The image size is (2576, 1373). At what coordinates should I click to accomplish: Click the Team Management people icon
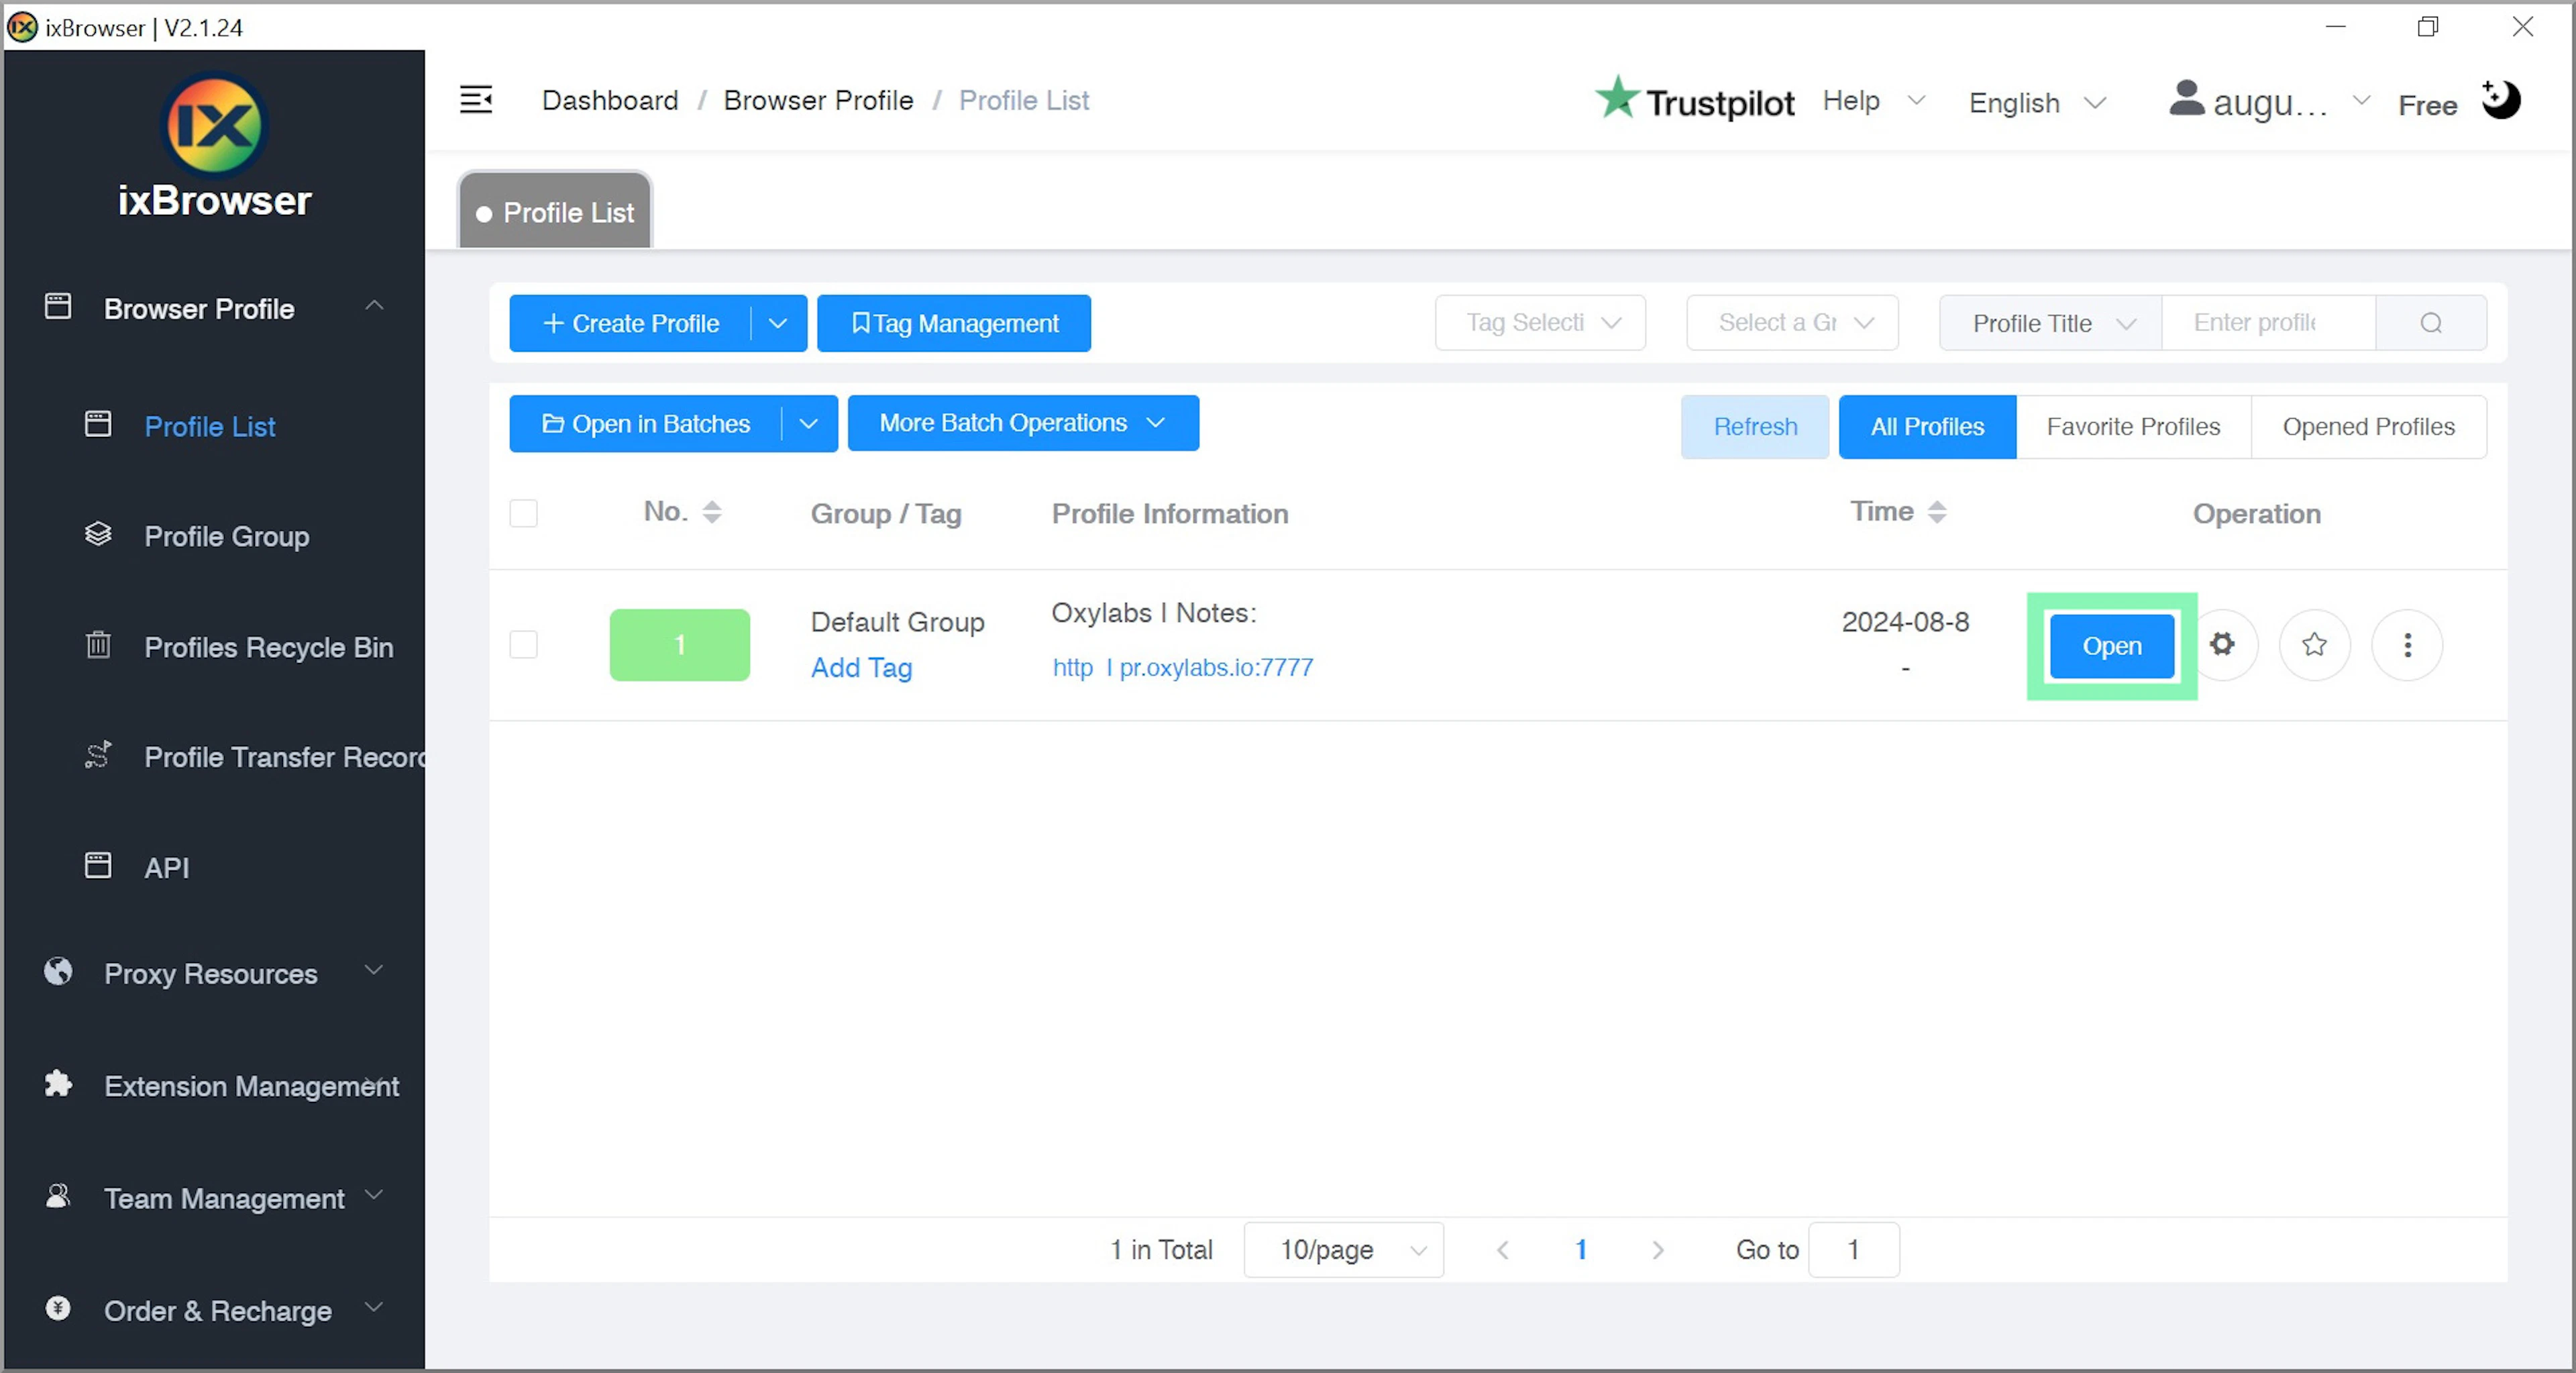tap(58, 1195)
